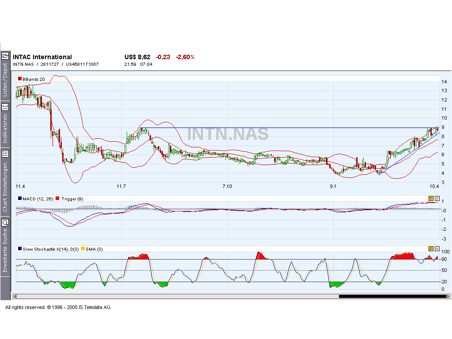
Task: Click the SMA (3) yellow swatch
Action: point(83,249)
